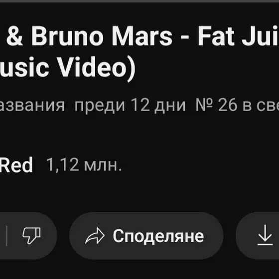Click the thumbs-down dislike icon
Screen dimensions: 279x279
click(31, 235)
